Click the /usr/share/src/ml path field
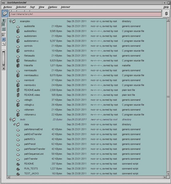Viewport: 171px width, 184px height. (x=85, y=14)
